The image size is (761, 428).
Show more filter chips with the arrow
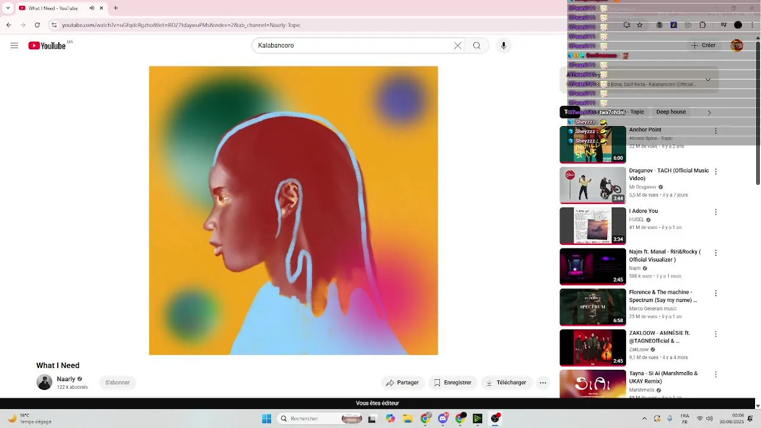pos(709,112)
